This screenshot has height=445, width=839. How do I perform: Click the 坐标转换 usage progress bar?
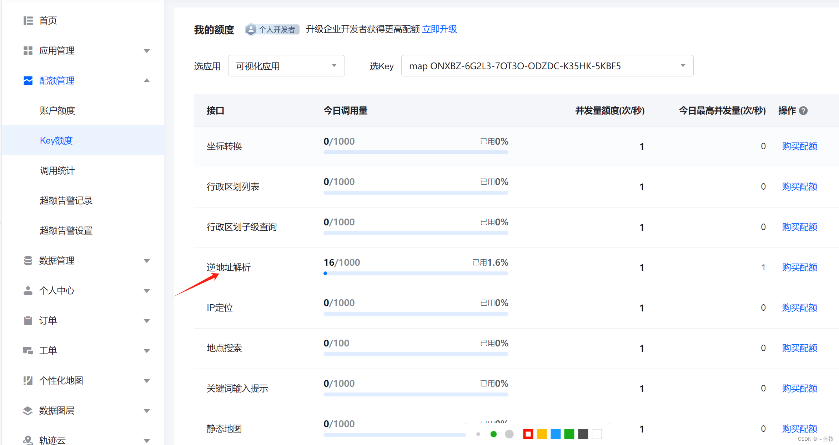pos(416,152)
